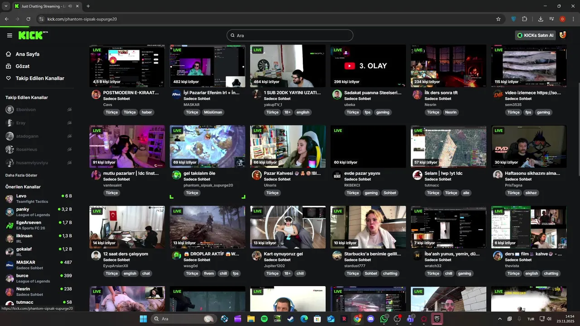Open Windows Start menu

point(143,319)
